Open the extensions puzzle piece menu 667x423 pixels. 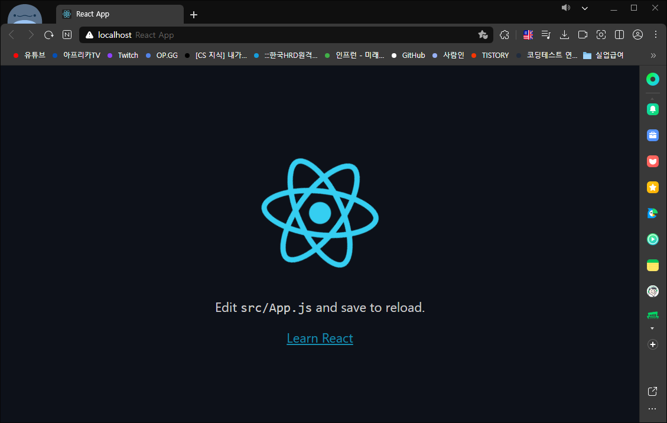coord(505,35)
